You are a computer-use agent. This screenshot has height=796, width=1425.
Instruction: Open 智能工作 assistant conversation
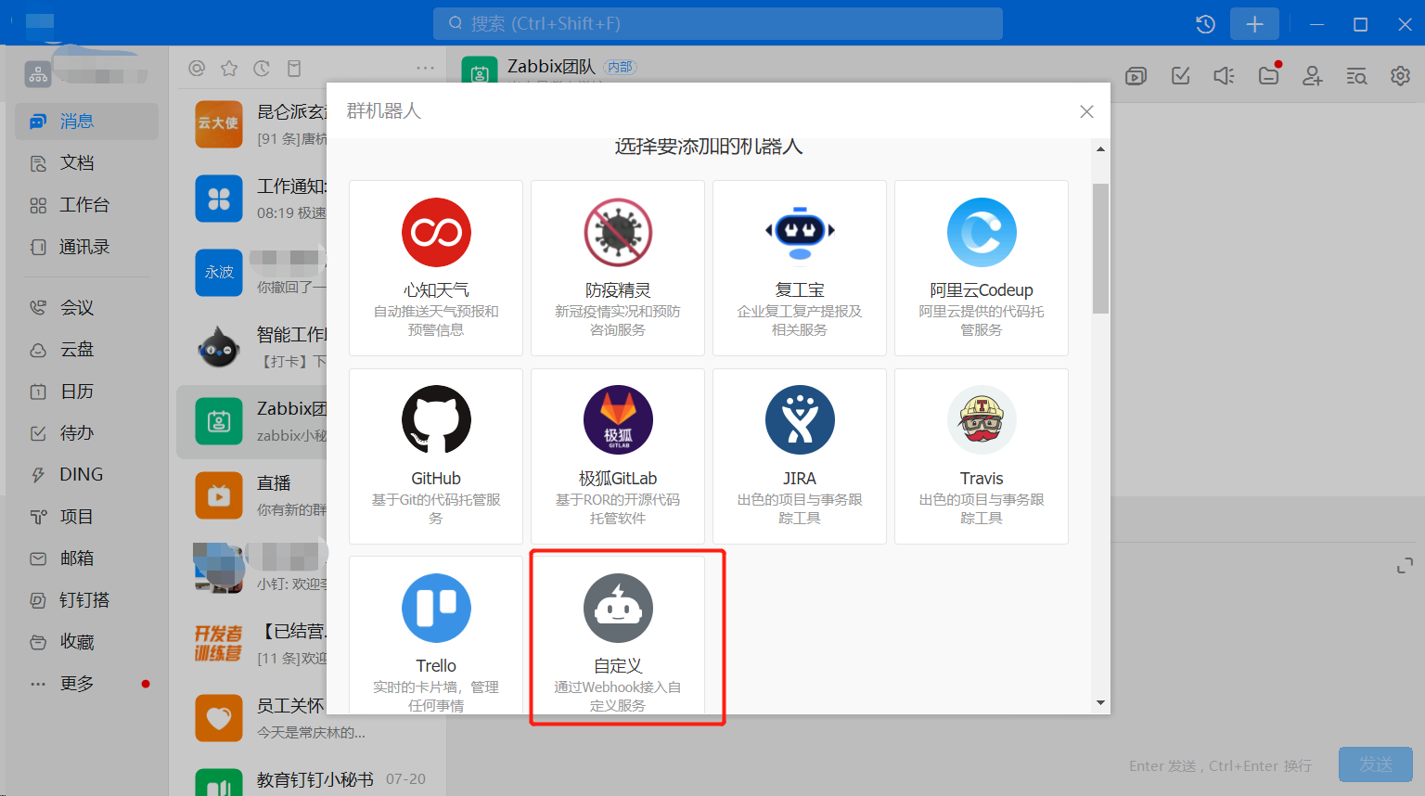251,347
